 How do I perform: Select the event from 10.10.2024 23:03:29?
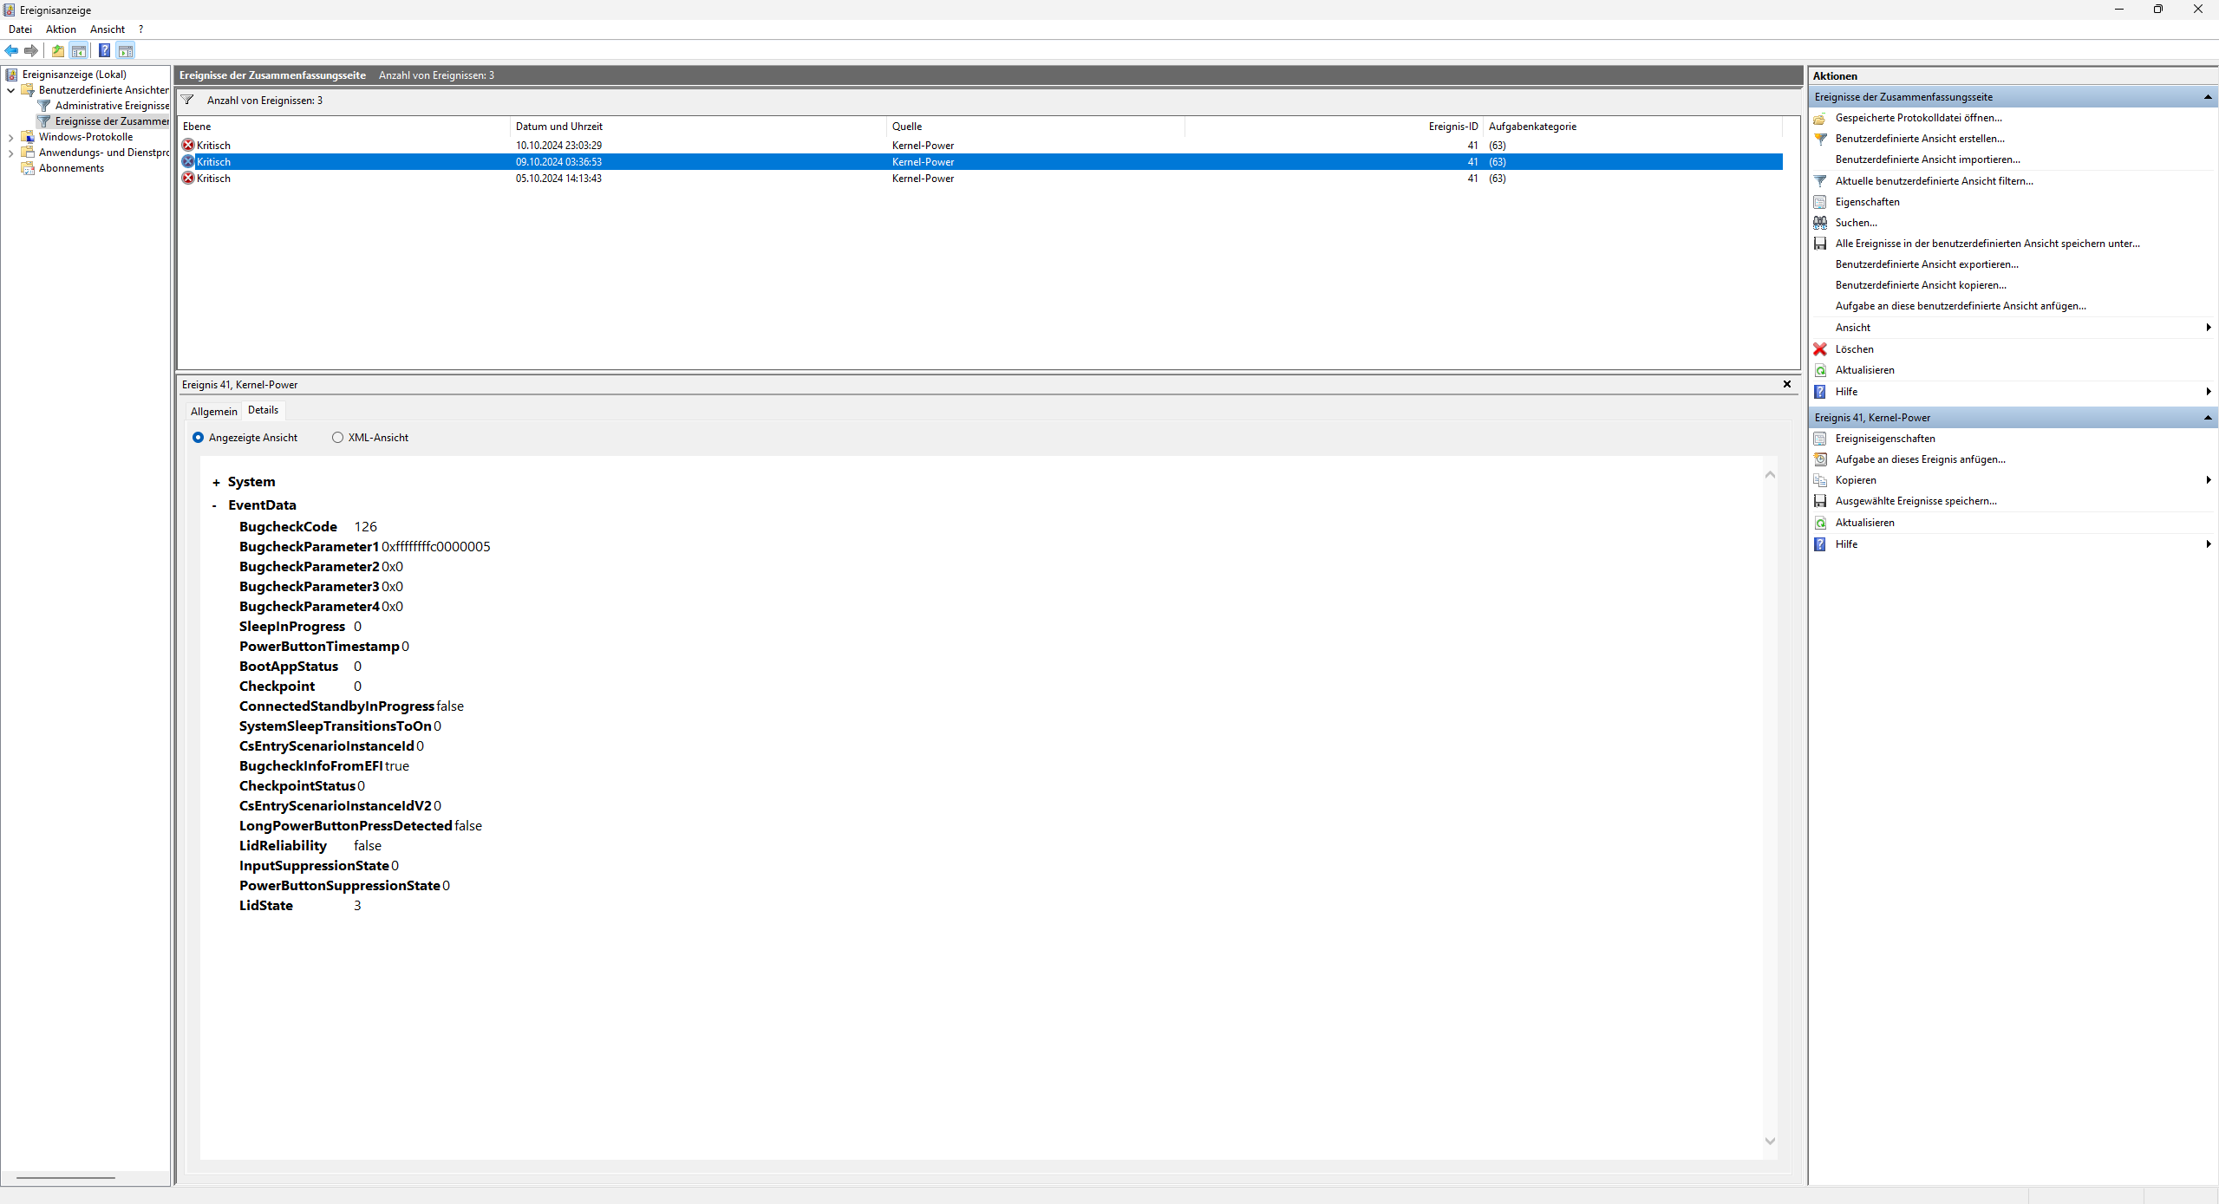[558, 146]
